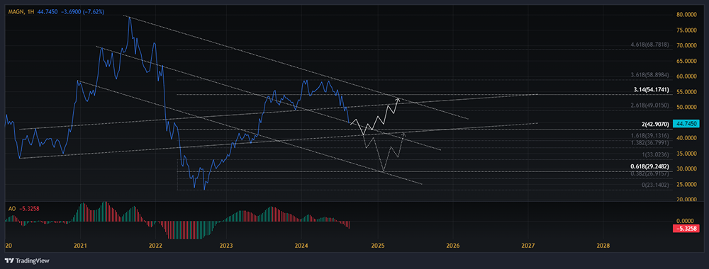Click the 70.0000 price scale label
Viewport: 709px width, 269px height.
pos(686,45)
